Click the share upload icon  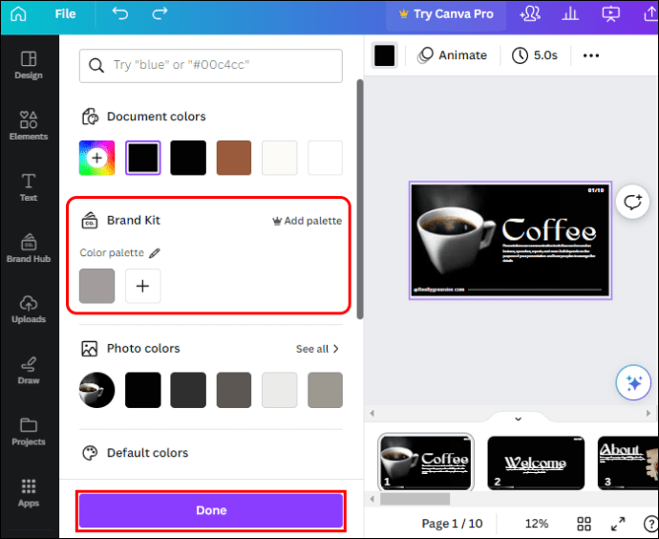tap(650, 14)
